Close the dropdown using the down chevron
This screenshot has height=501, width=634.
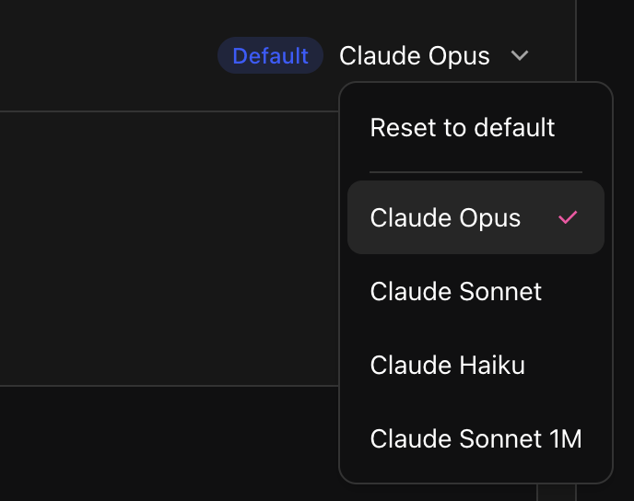tap(520, 56)
